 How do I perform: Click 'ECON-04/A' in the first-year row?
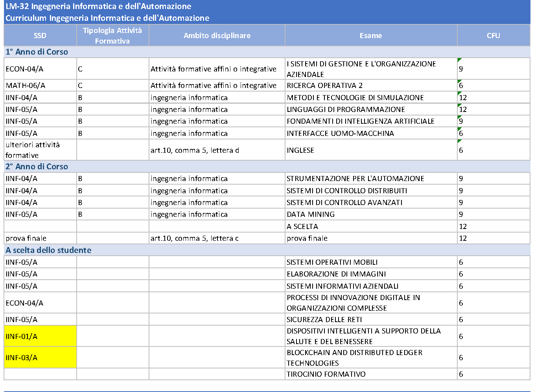pos(40,69)
